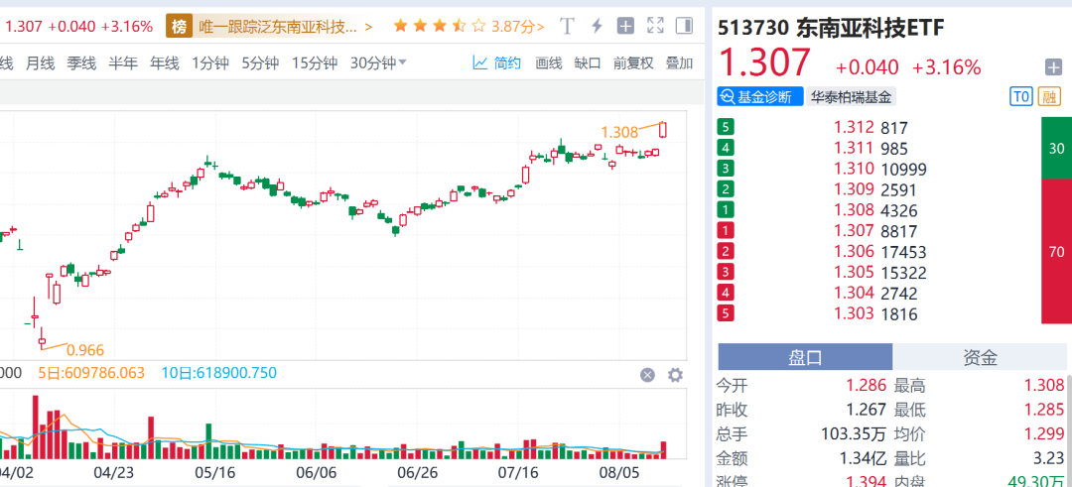Screen dimensions: 1072x487
Task: Toggle the side panel layout icon
Action: coord(684,27)
